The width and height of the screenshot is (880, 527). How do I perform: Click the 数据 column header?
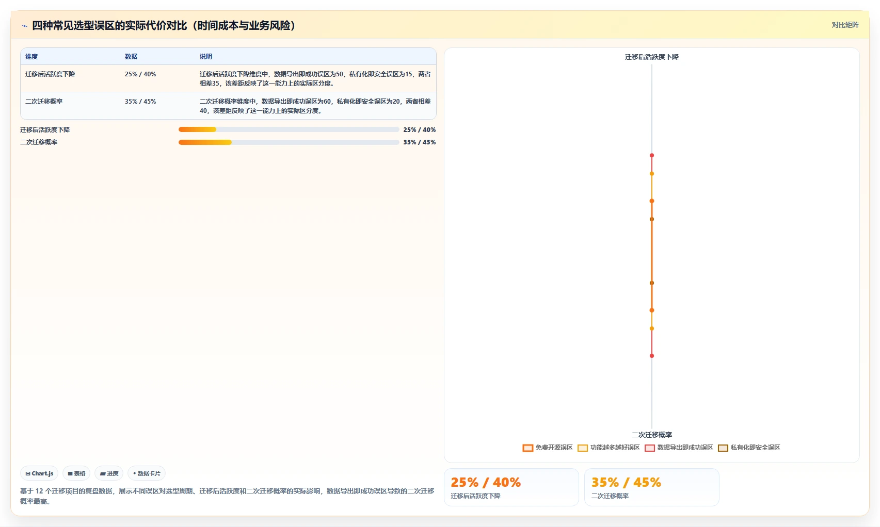click(131, 57)
